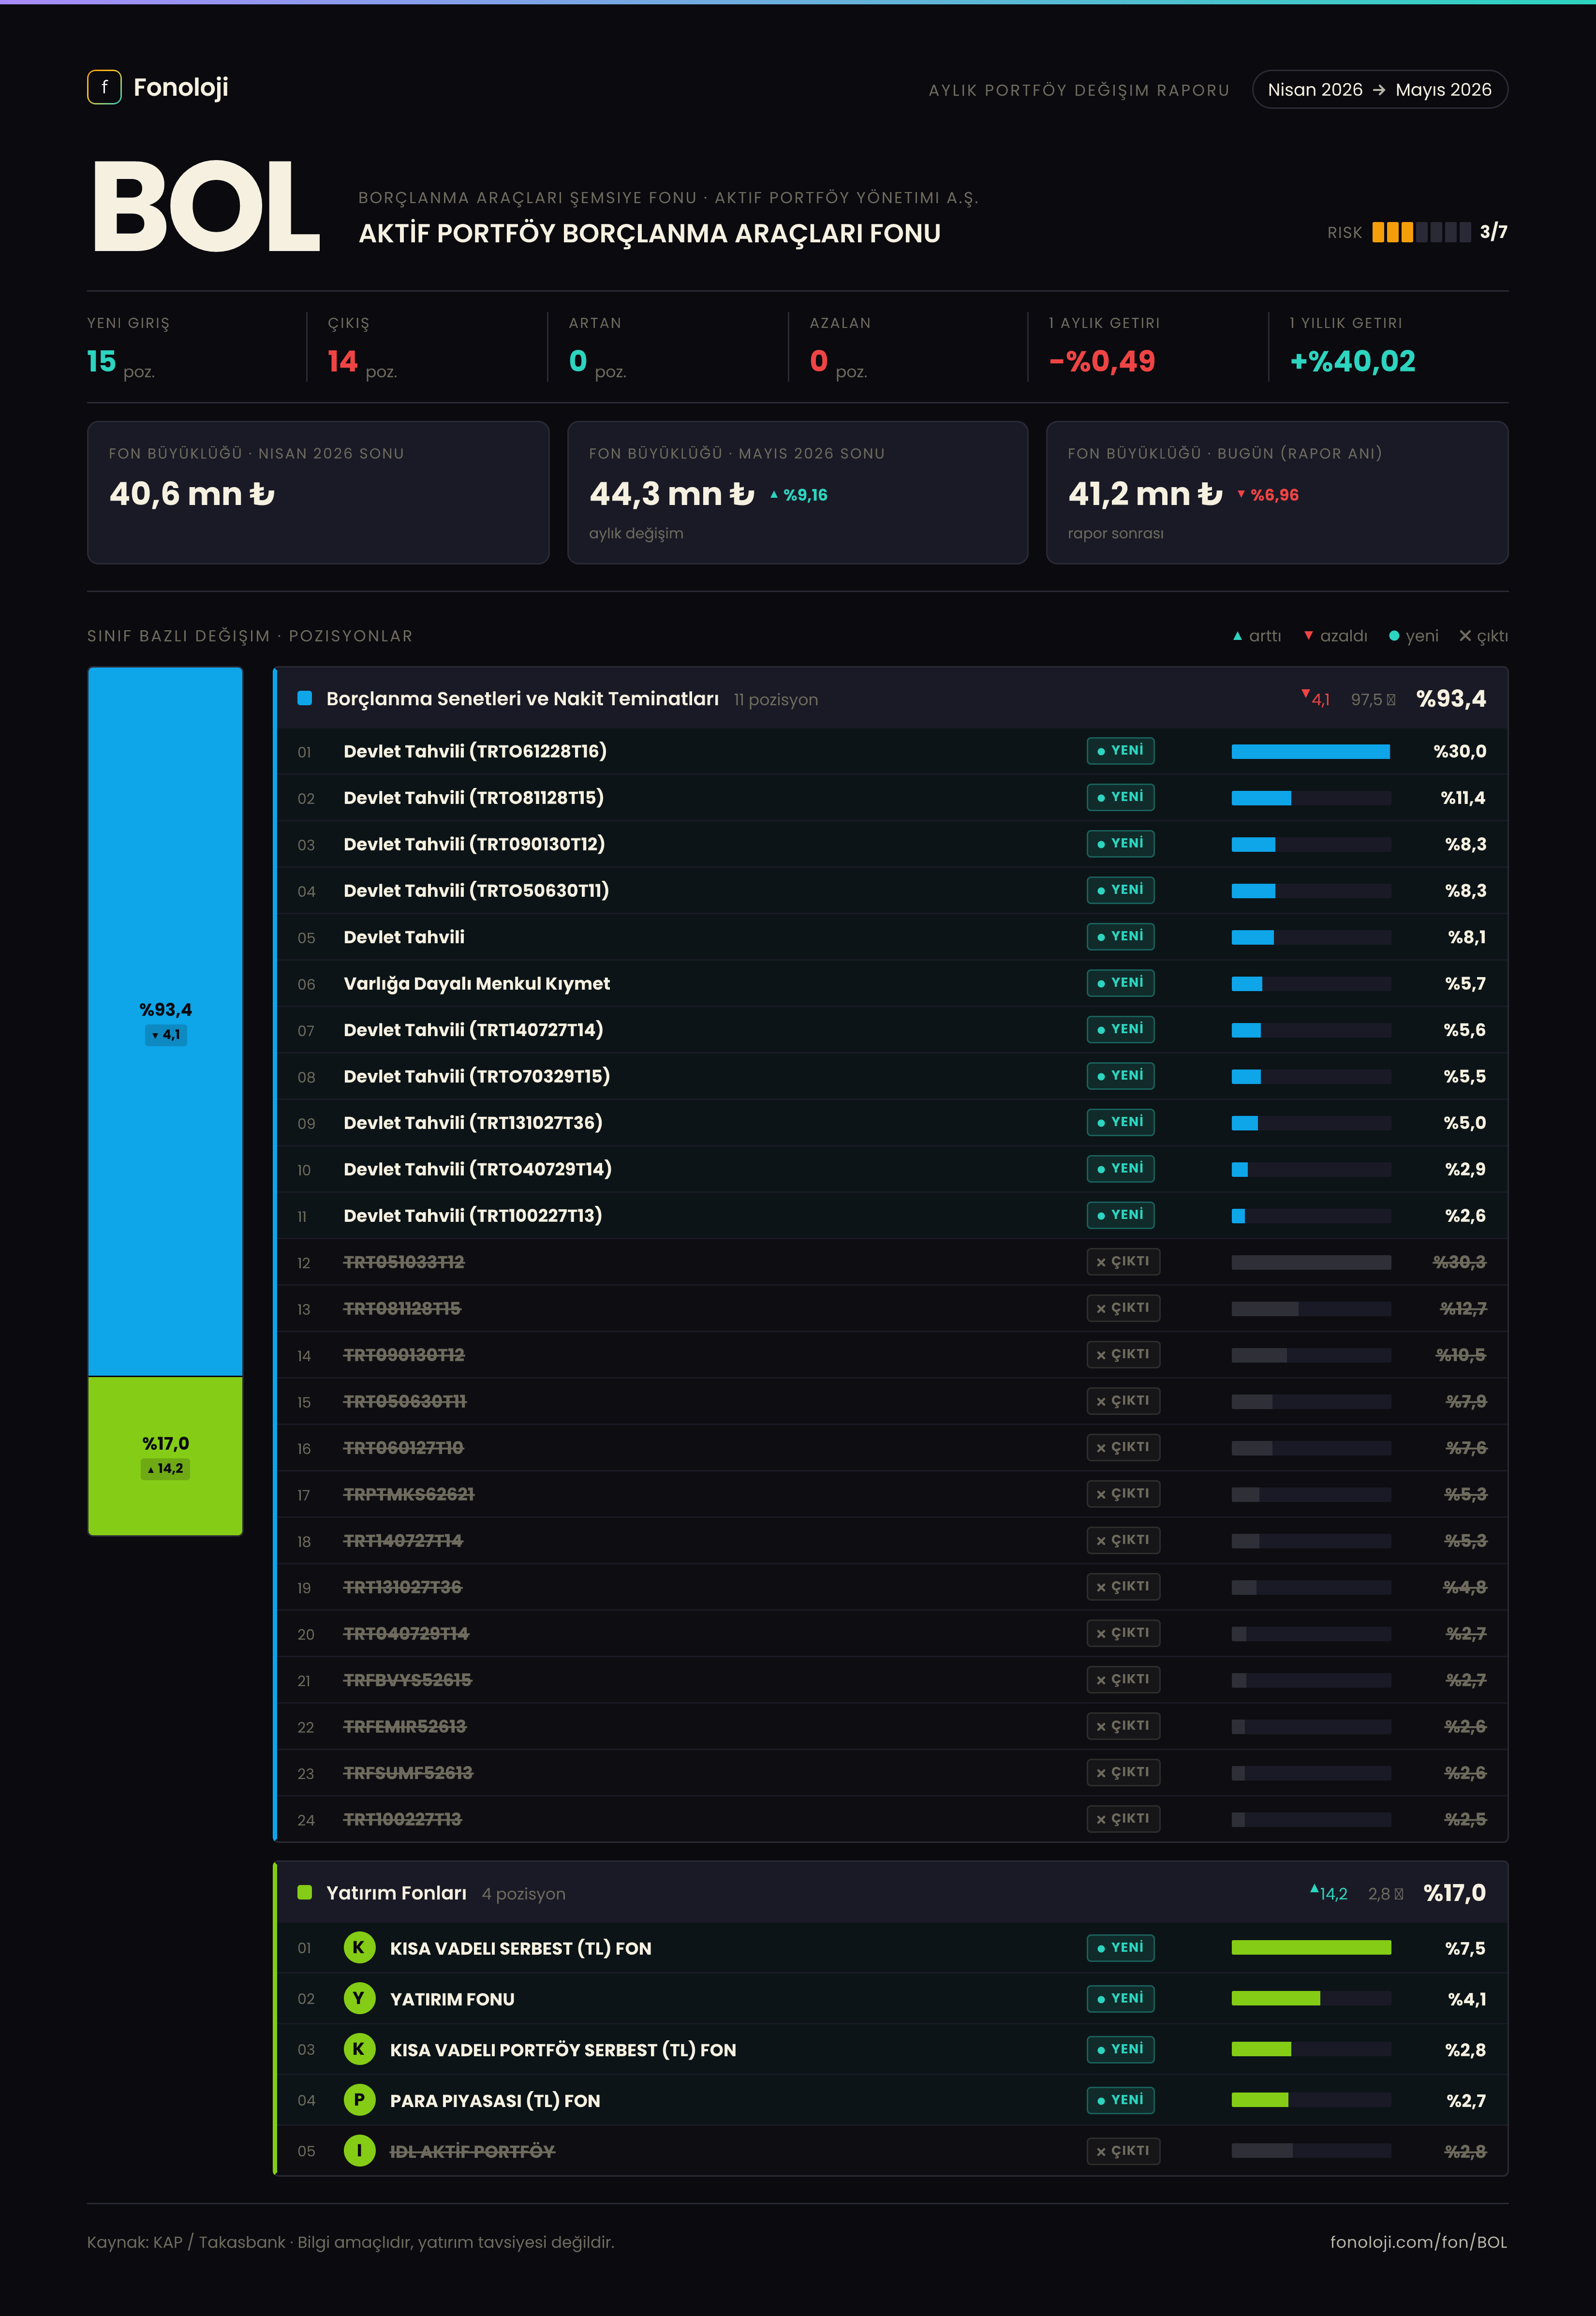Select the row "Varlığa Dayalı Menkul Kıymet"
The width and height of the screenshot is (1596, 2316).
pyautogui.click(x=892, y=984)
